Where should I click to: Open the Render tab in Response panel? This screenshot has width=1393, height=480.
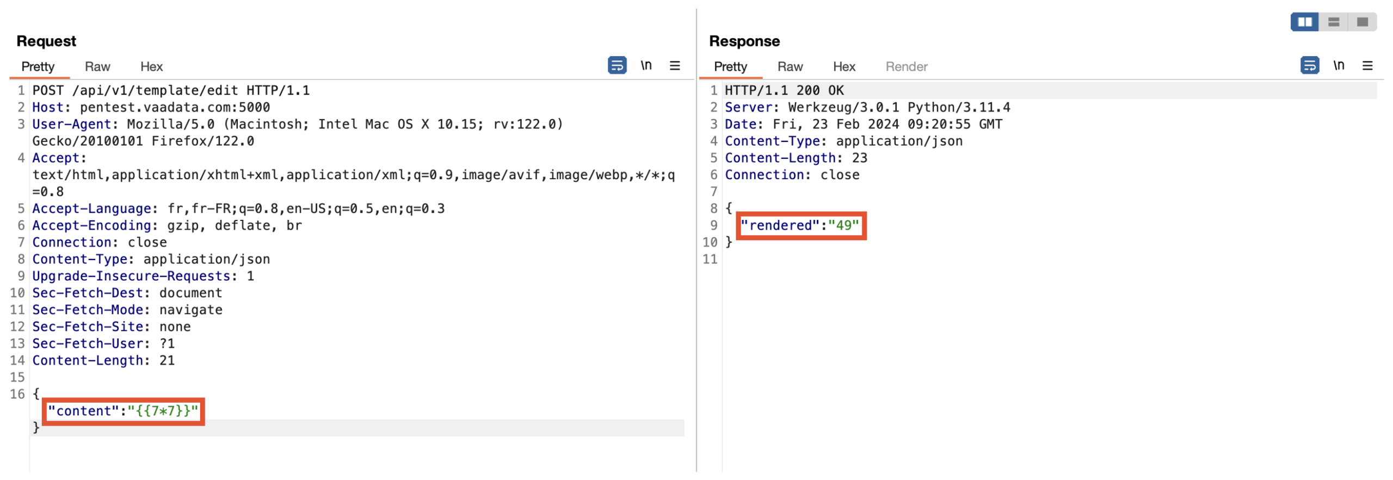pyautogui.click(x=906, y=66)
